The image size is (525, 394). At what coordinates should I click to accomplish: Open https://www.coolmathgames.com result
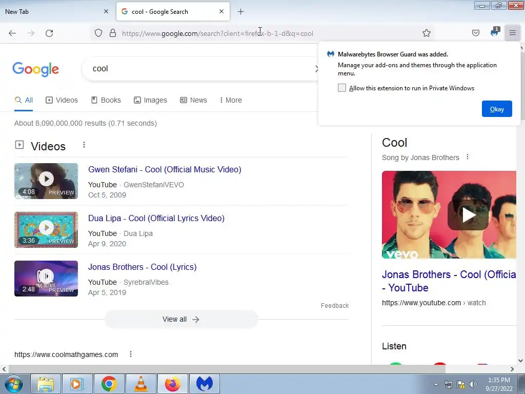pos(66,354)
